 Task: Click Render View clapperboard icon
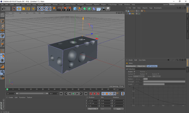[x=59, y=9]
